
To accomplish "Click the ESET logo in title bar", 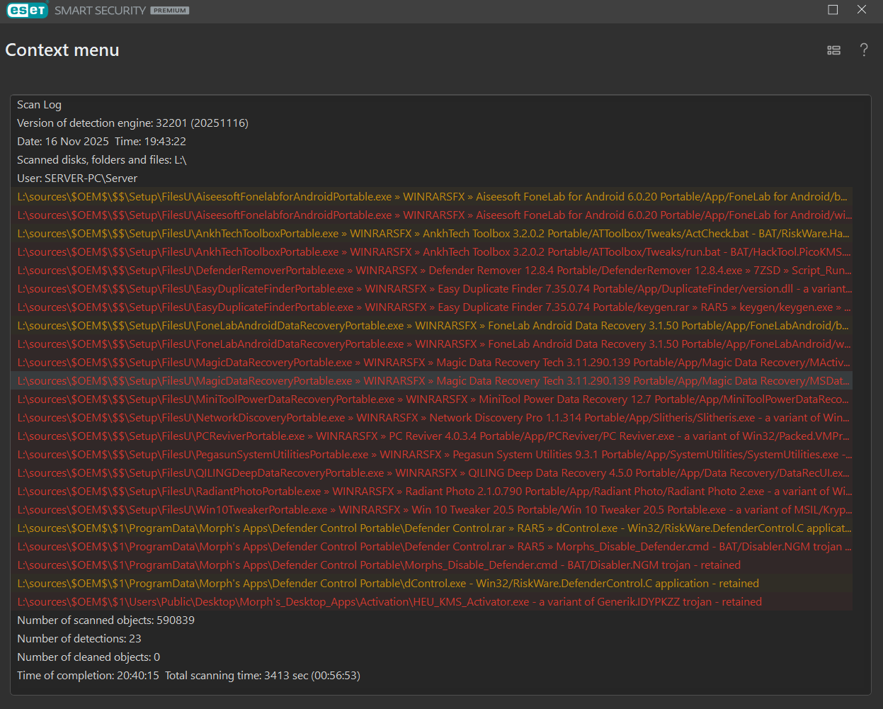I will point(27,11).
